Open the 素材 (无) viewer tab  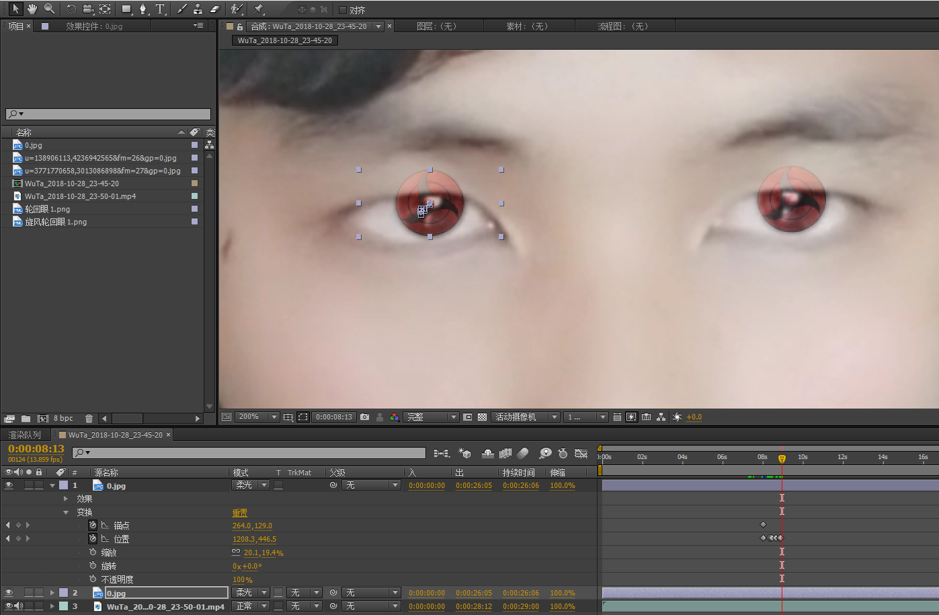[x=528, y=26]
